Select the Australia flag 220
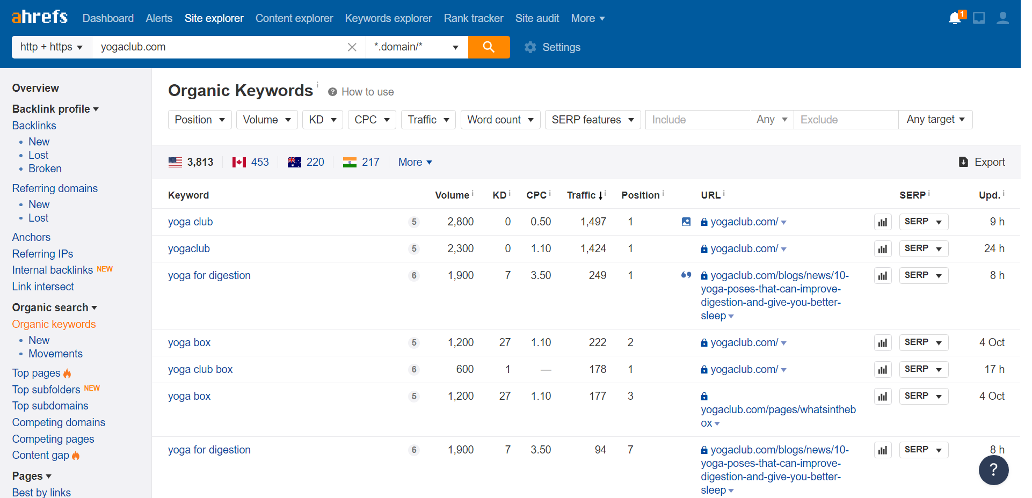Screen dimensions: 1032x498 (x=306, y=162)
